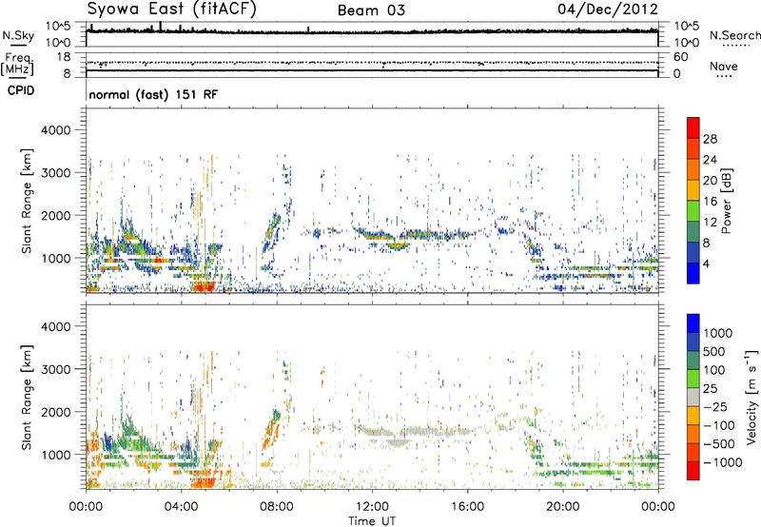Viewport: 761px width, 527px height.
Task: Click the '1000' range tick on velocity panel
Action: pos(55,455)
